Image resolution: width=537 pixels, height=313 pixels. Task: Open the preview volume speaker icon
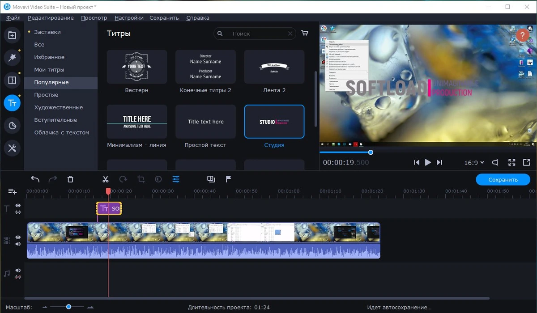tap(495, 162)
